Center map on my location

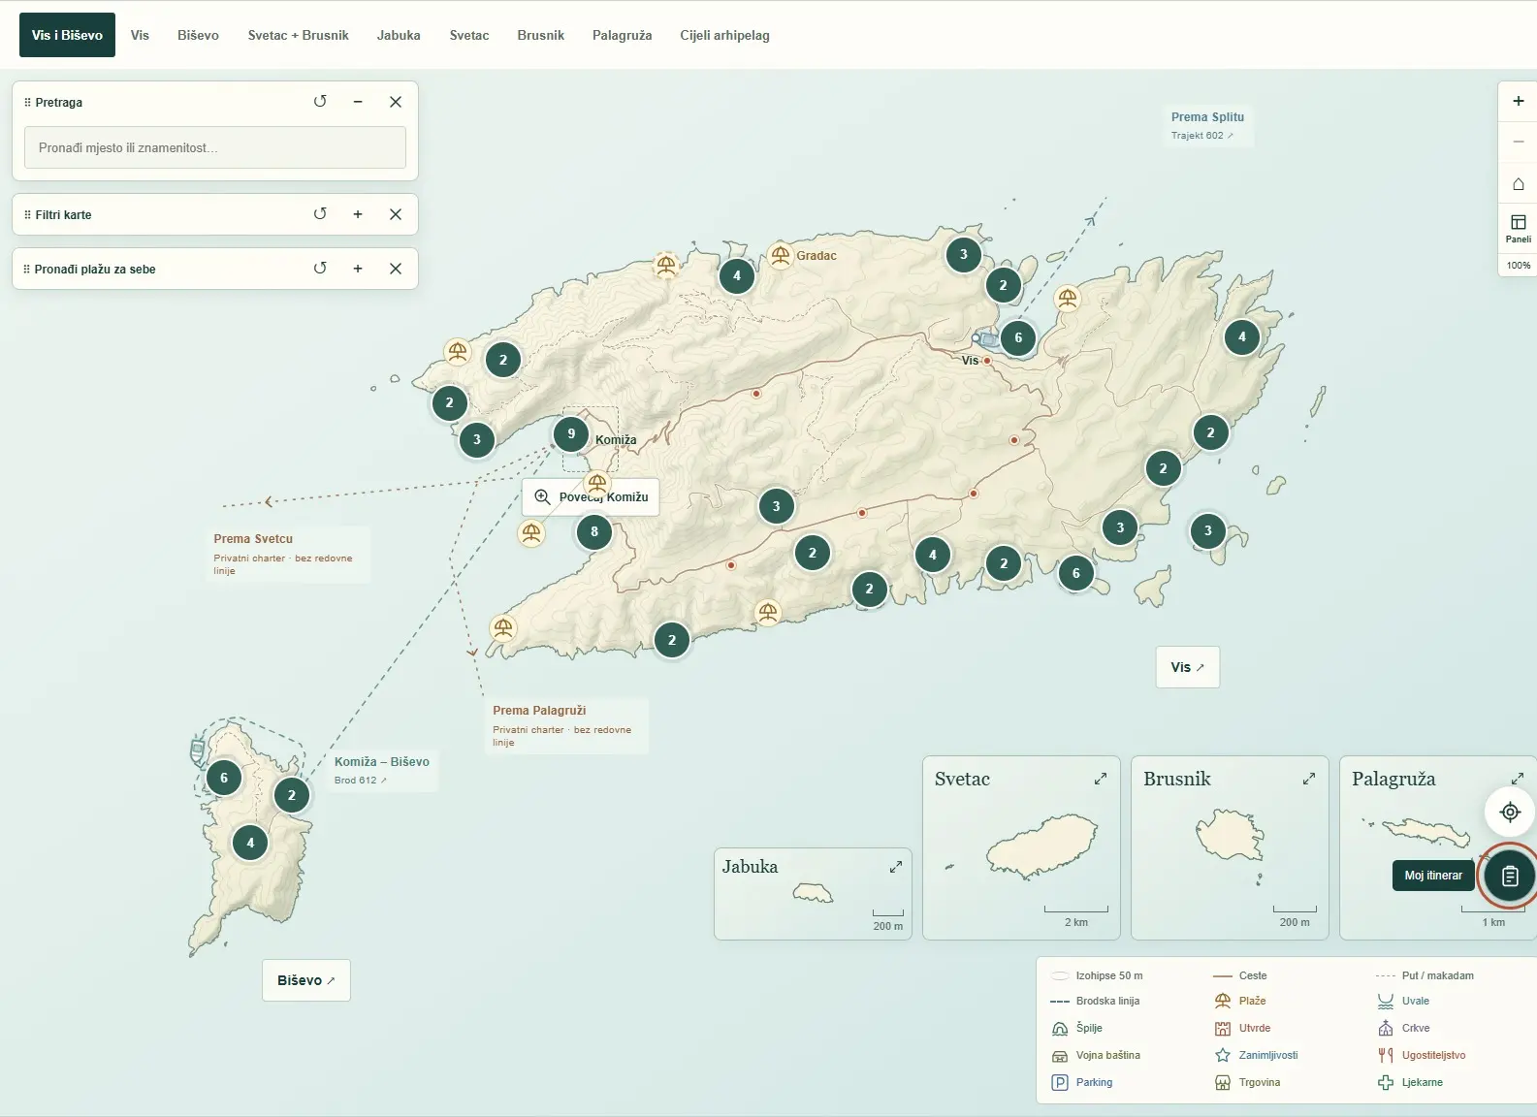(1510, 812)
